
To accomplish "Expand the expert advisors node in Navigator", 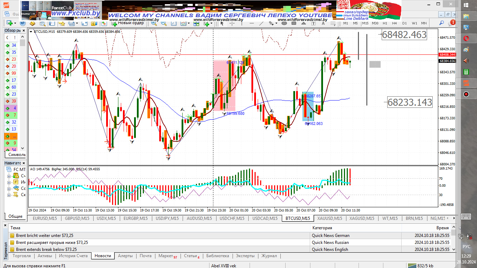I will (9, 188).
